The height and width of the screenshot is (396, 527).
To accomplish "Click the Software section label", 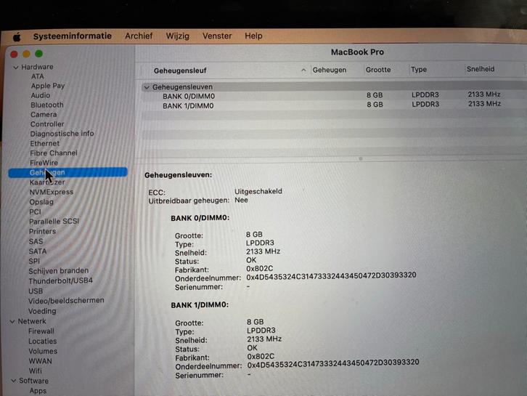I will click(33, 381).
